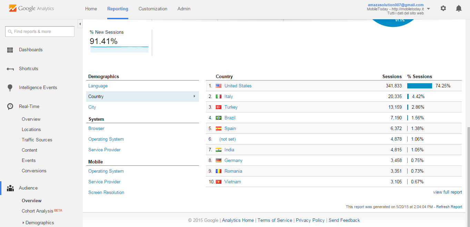This screenshot has width=470, height=227.
Task: Click the view full report link
Action: [447, 192]
